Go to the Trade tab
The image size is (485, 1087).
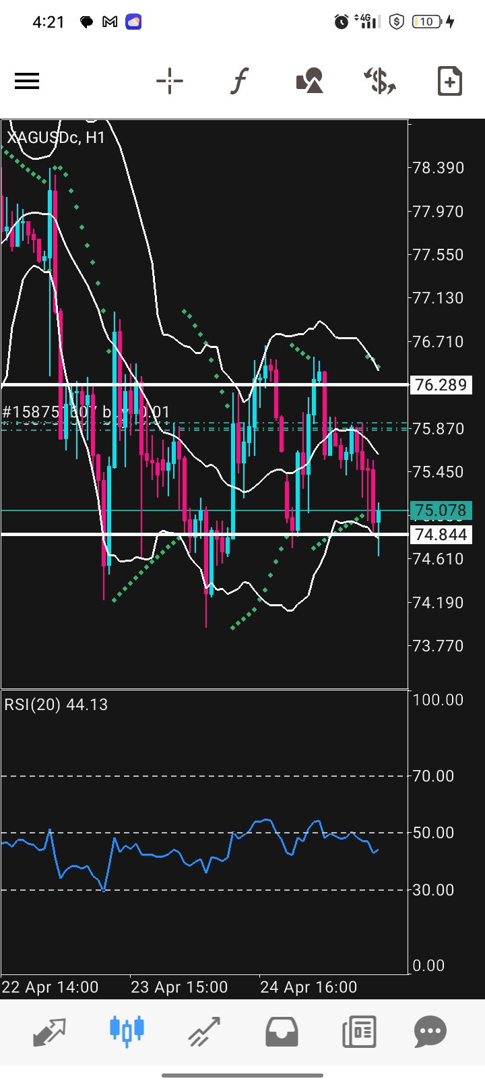pos(203,1031)
